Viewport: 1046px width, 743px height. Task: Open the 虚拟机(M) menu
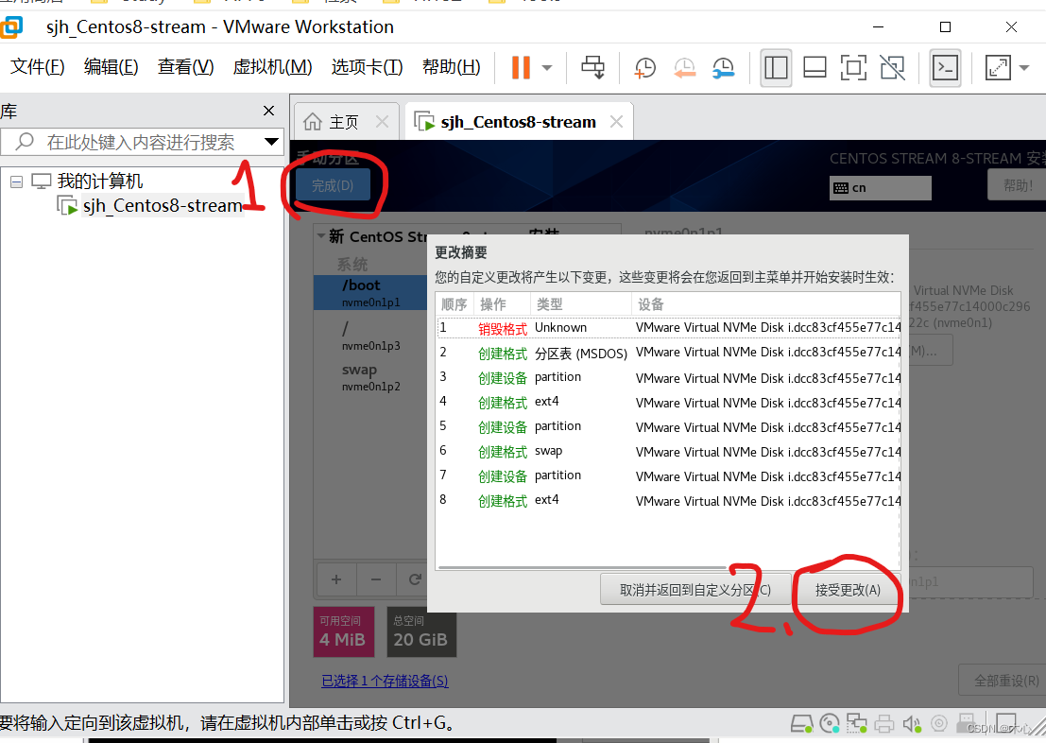pyautogui.click(x=272, y=67)
